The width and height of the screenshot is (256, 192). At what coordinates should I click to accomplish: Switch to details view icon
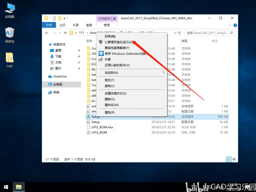[229, 159]
